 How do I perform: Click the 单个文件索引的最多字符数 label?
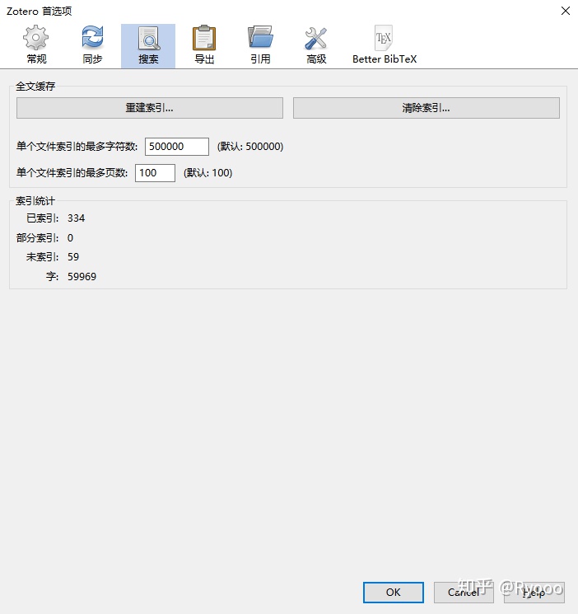77,147
